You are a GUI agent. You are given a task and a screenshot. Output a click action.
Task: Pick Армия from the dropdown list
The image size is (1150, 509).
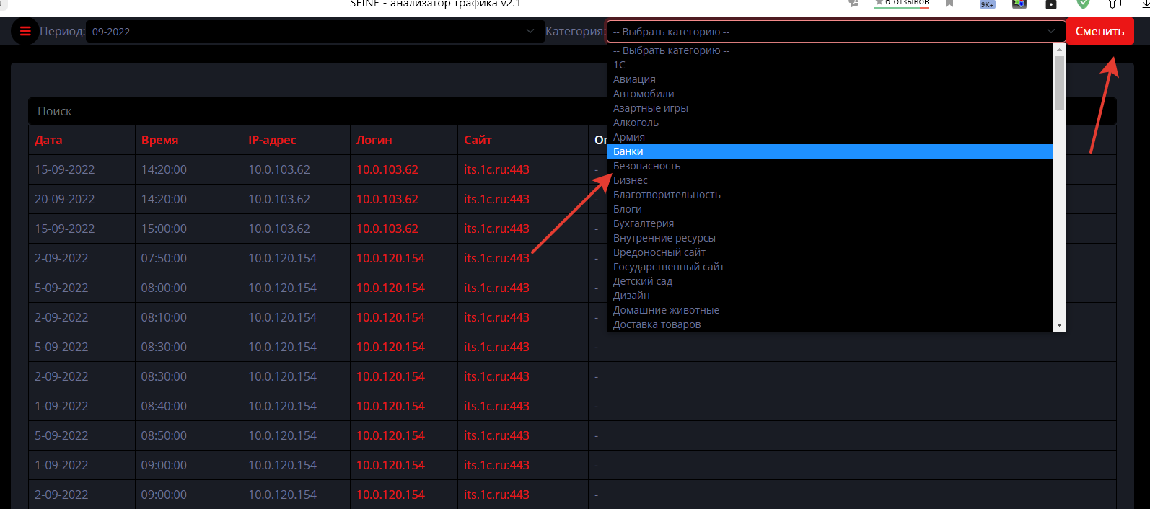(x=830, y=137)
